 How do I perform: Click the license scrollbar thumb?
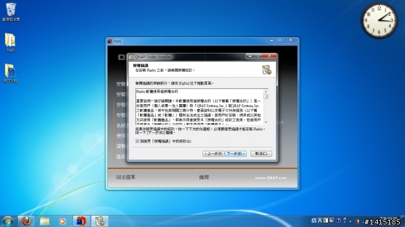266,96
